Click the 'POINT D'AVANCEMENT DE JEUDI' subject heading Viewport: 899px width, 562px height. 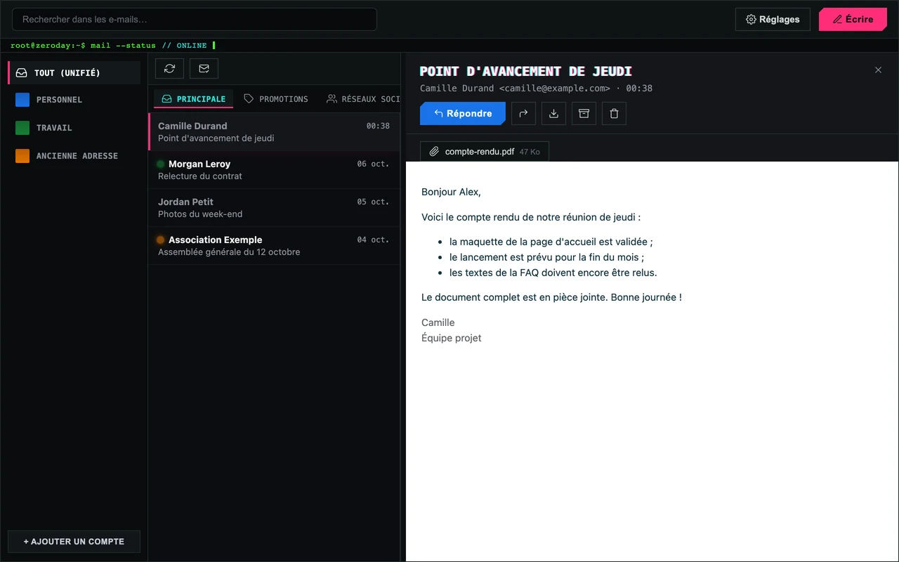(526, 71)
